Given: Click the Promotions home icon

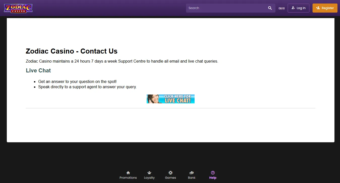Looking at the screenshot, I should click(128, 173).
